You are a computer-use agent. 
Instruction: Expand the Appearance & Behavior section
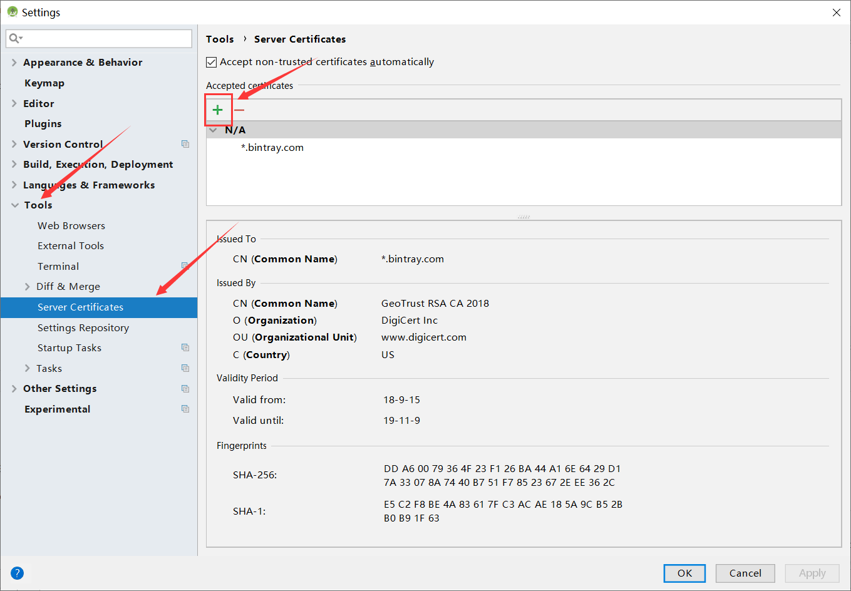tap(14, 62)
